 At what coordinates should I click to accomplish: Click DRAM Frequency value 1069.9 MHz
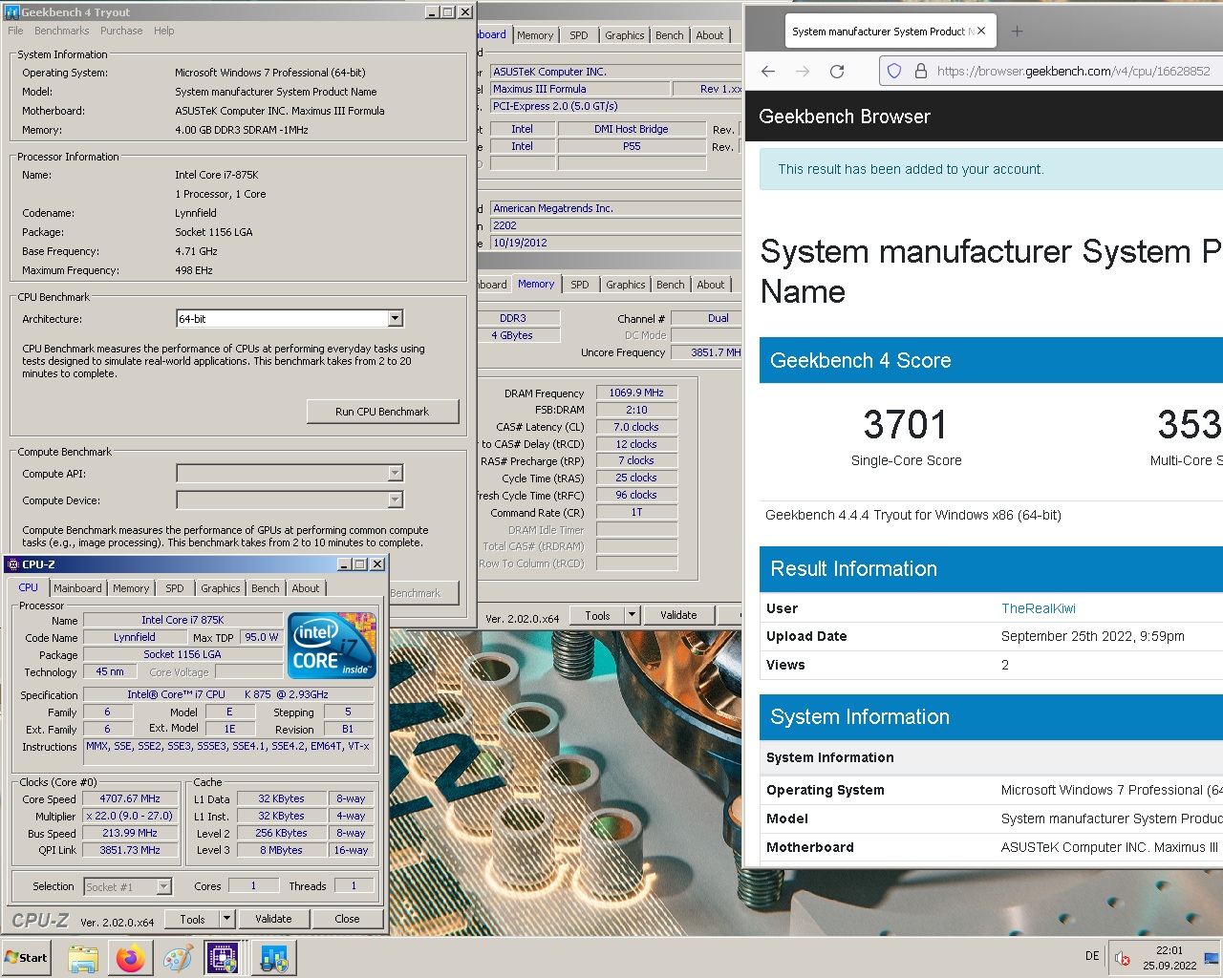636,393
